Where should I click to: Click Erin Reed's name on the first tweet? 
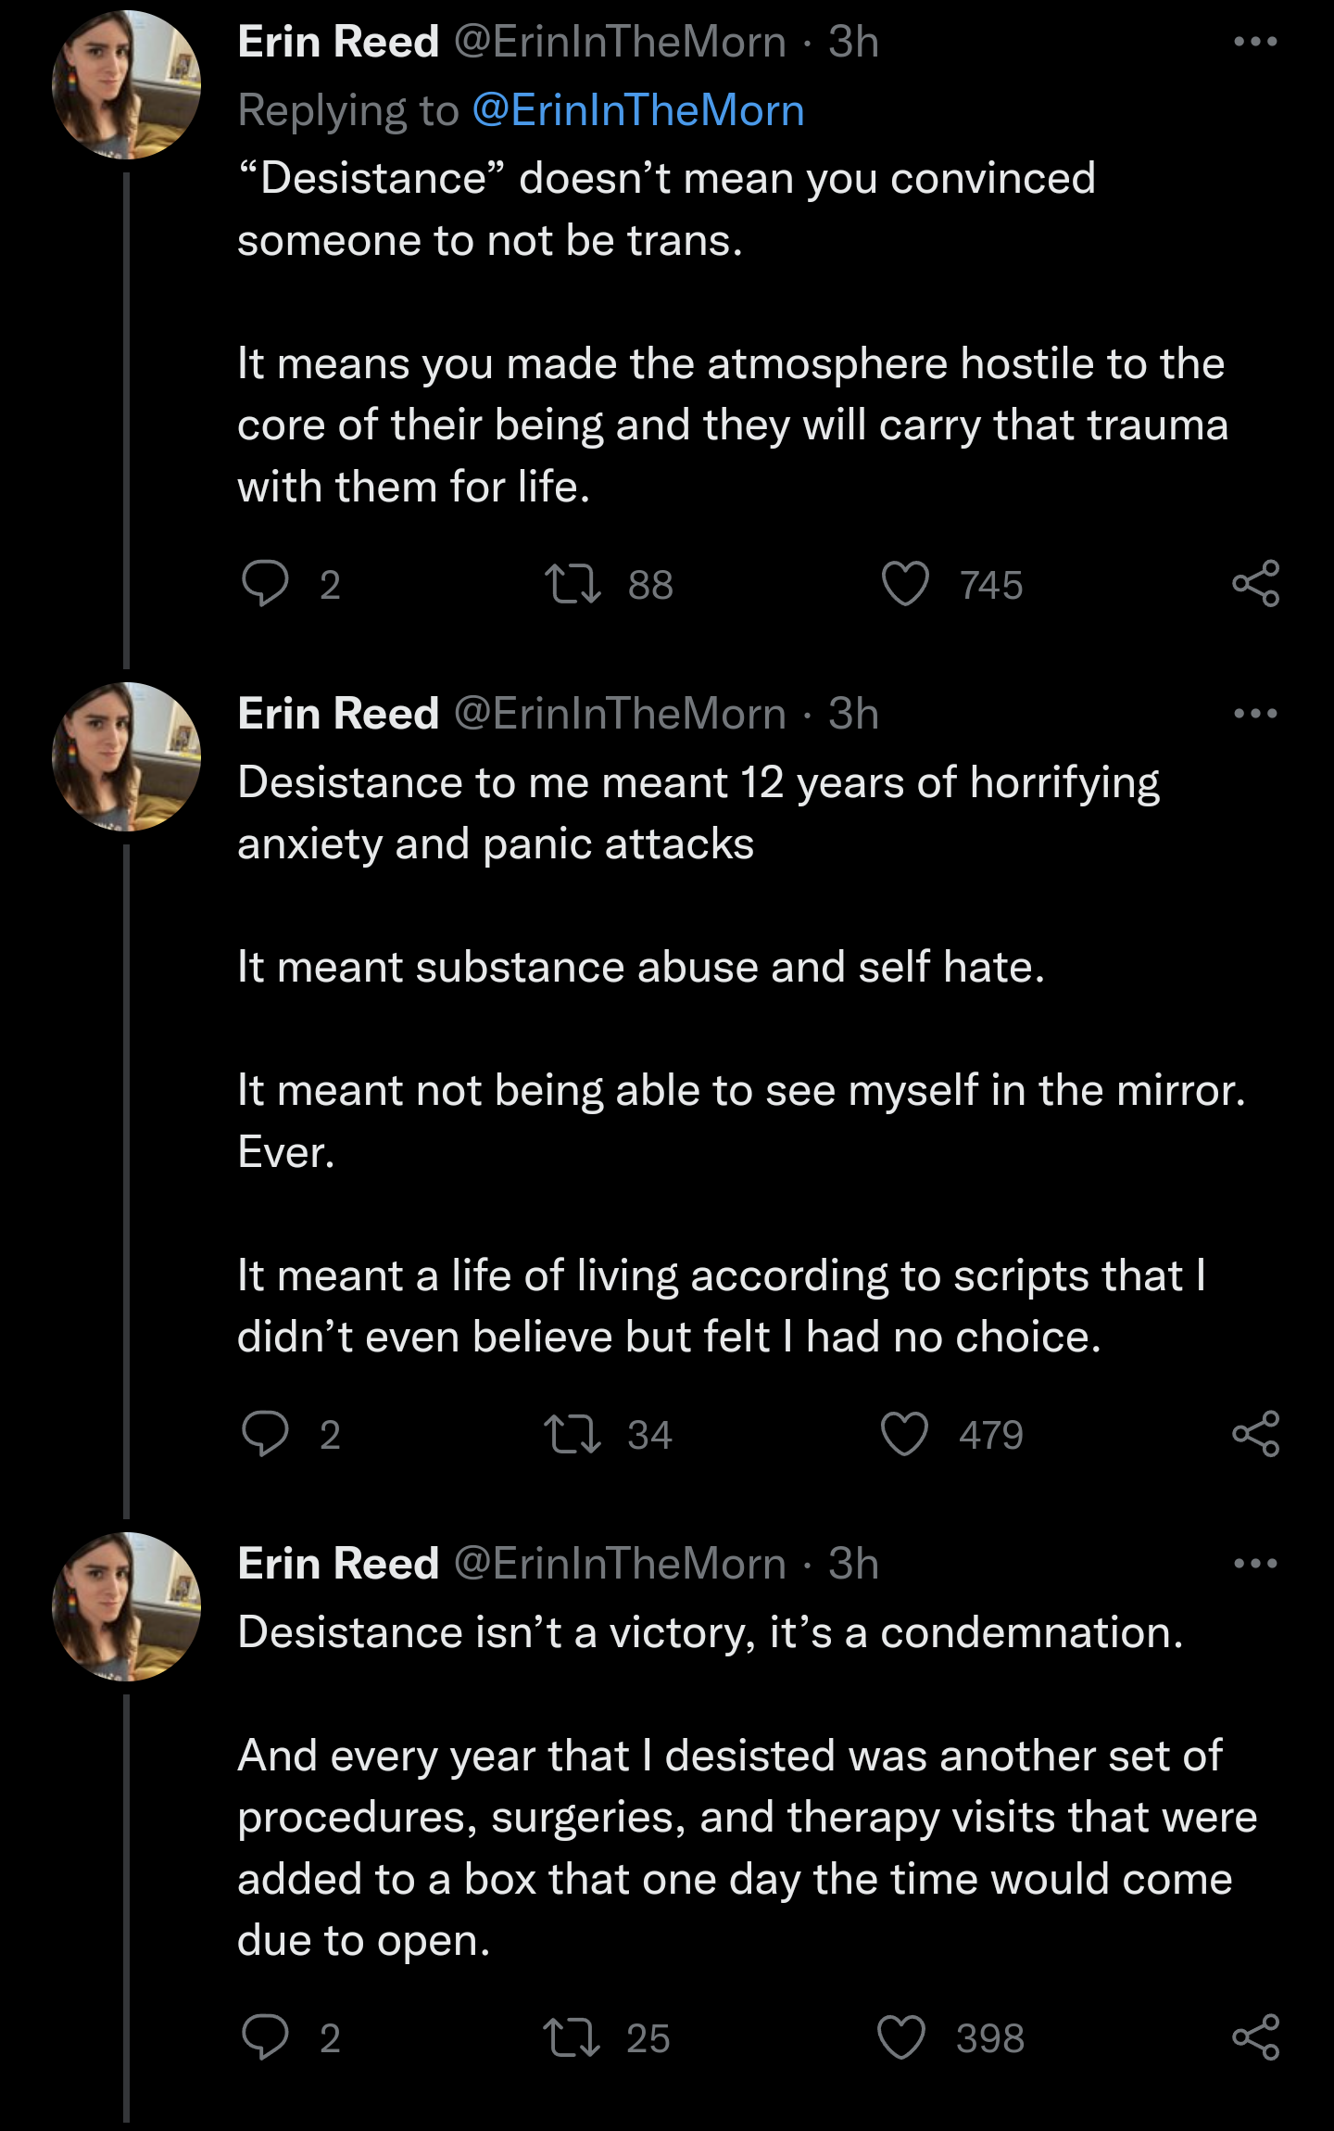coord(338,42)
